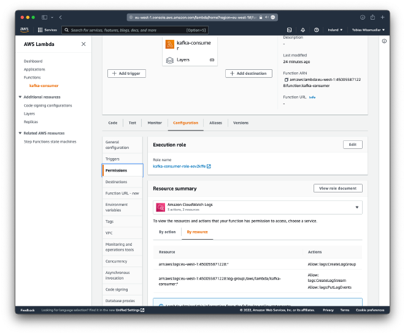This screenshot has height=334, width=405.
Task: Open the help question mark menu
Action: click(316, 29)
